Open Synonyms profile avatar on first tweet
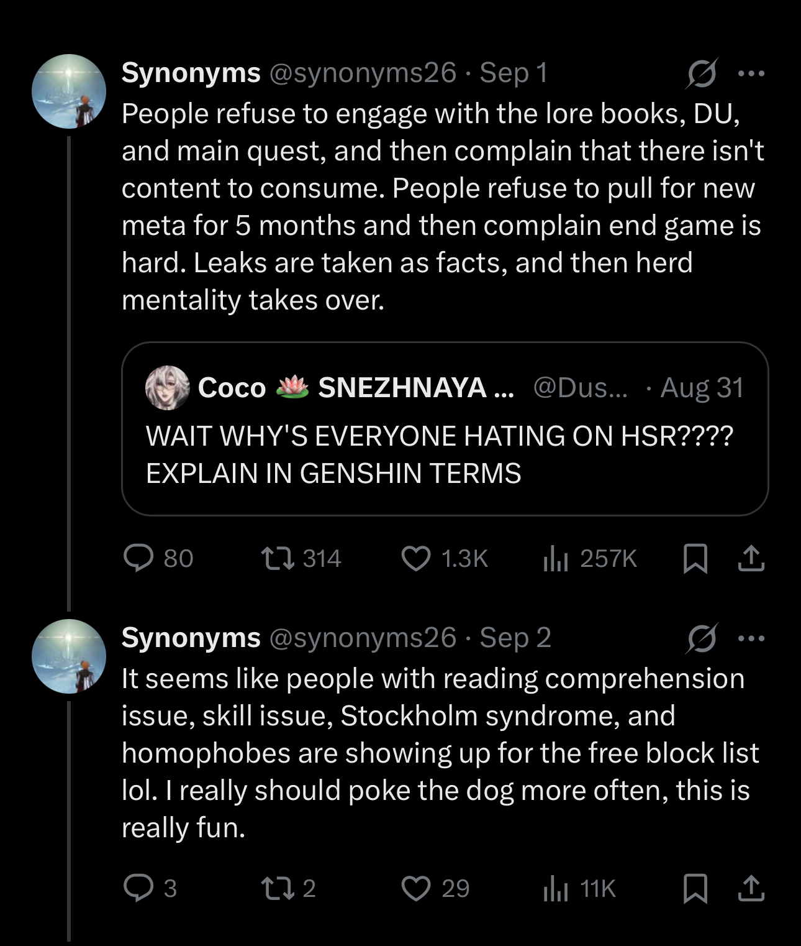The height and width of the screenshot is (946, 801). (x=69, y=91)
